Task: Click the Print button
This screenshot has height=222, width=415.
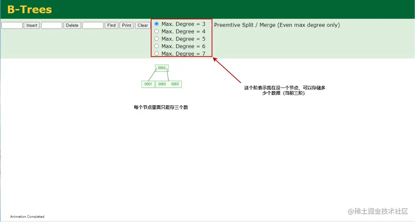Action: pyautogui.click(x=126, y=25)
